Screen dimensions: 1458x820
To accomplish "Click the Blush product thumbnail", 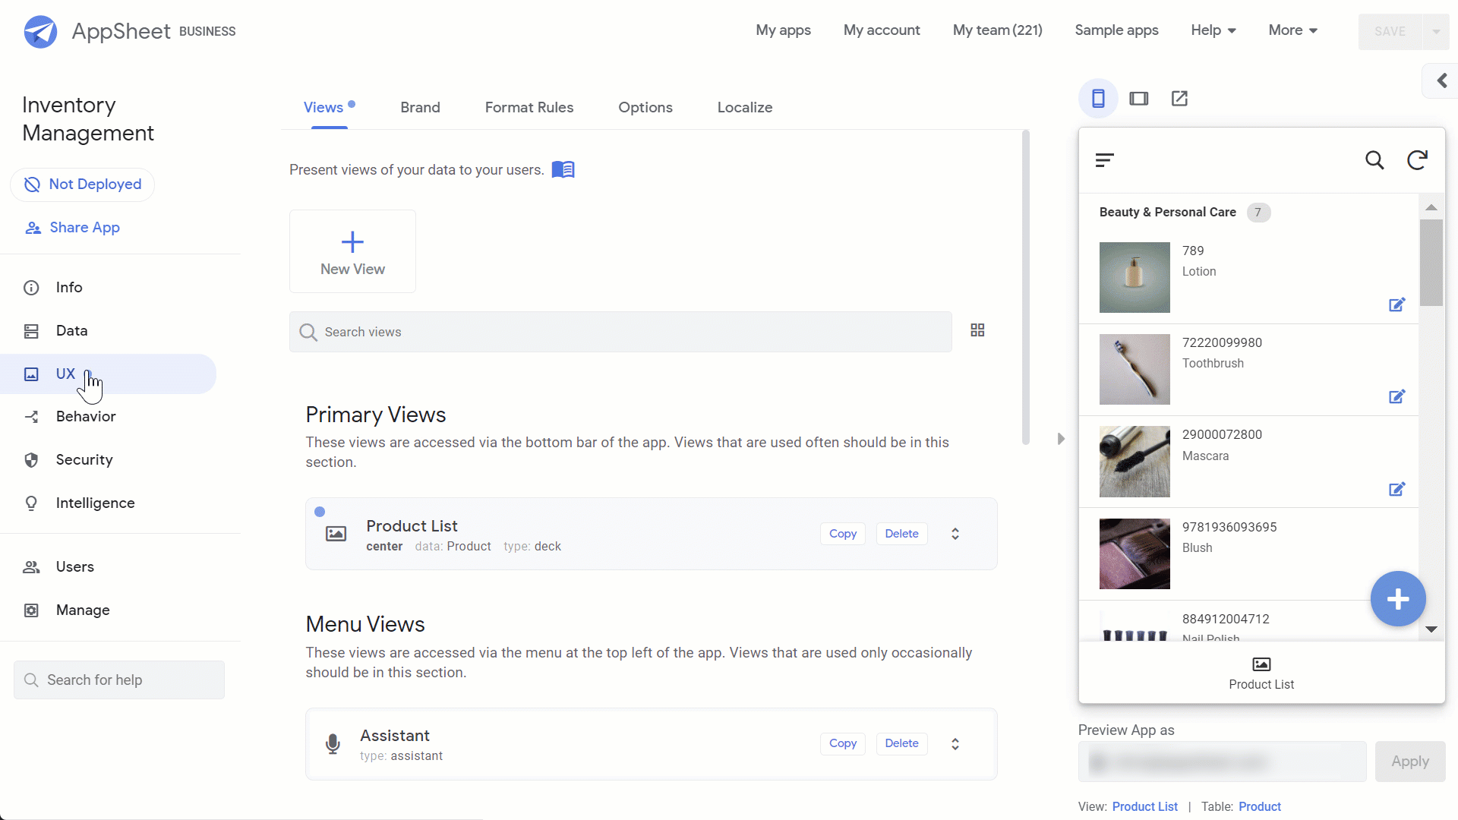I will click(1135, 553).
